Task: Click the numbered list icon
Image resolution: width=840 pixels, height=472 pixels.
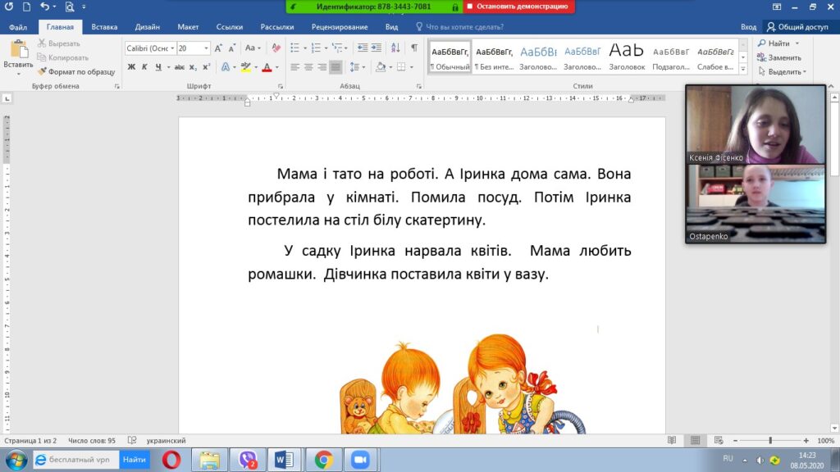Action: pos(316,48)
